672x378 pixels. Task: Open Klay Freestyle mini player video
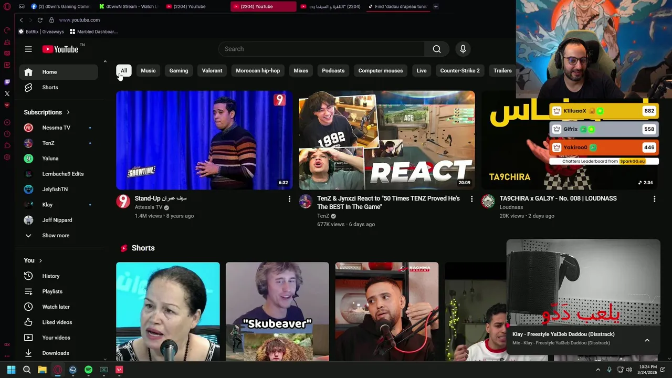pos(583,283)
